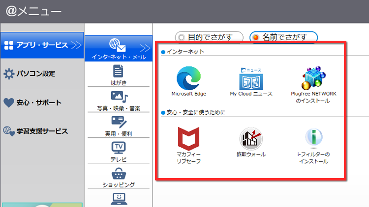Select はがき category
Screen dimensions: 369x207
pyautogui.click(x=119, y=75)
